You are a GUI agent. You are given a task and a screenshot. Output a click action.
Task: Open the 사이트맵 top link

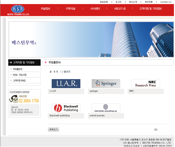(x=149, y=2)
